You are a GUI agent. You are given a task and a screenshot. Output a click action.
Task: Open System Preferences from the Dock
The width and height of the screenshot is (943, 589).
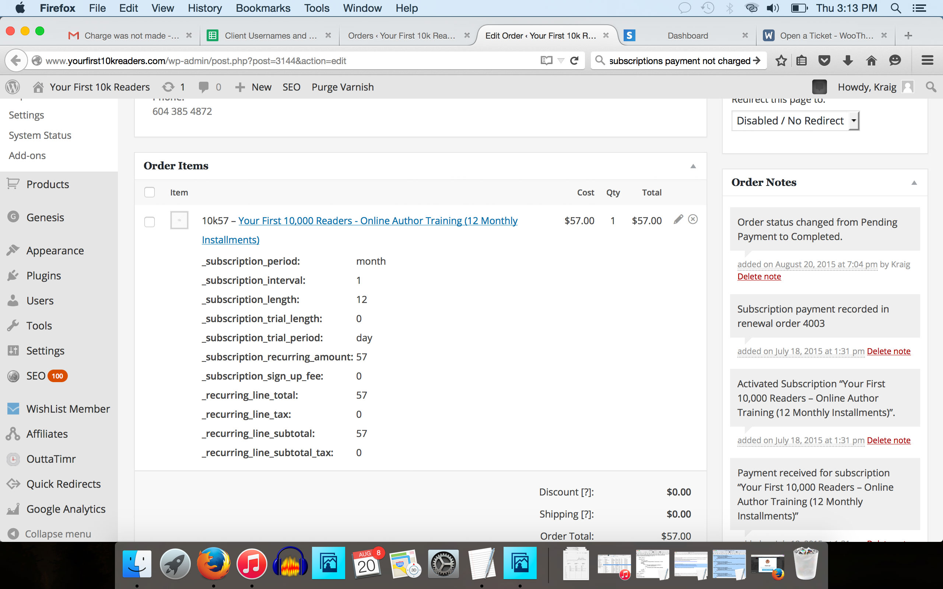pos(443,563)
